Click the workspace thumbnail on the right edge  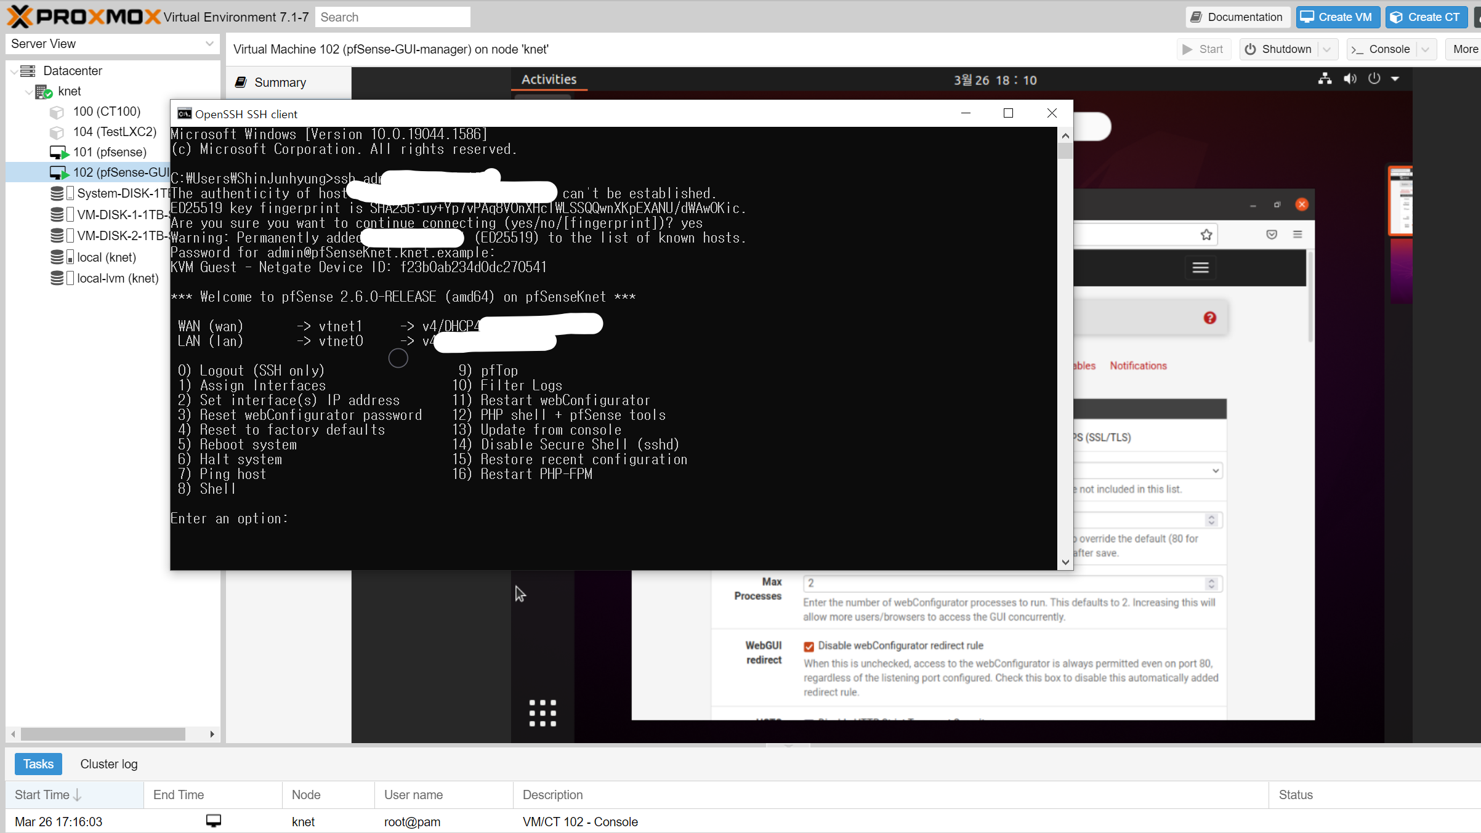(1400, 201)
